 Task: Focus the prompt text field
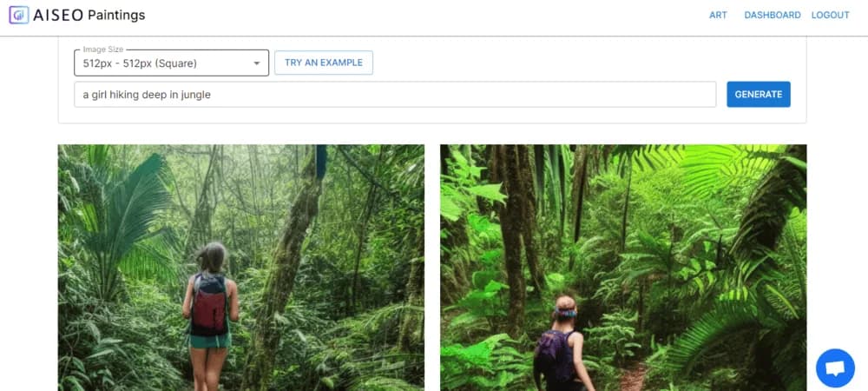395,95
